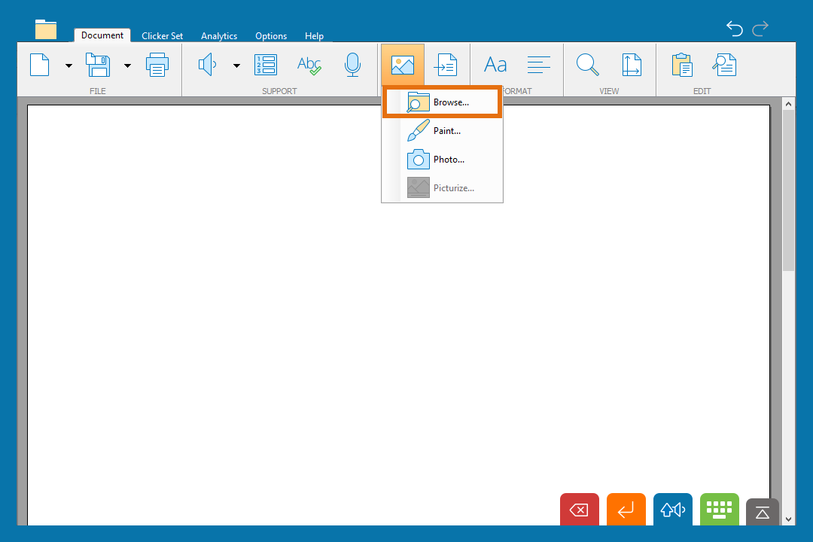Expand the Save dropdown arrow
813x542 pixels.
point(127,65)
